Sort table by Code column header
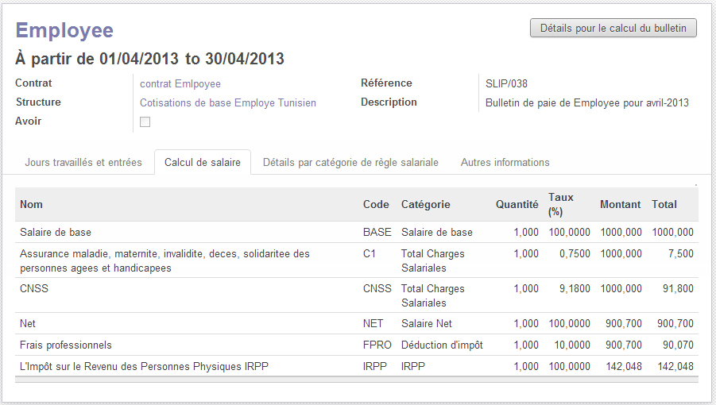The image size is (716, 405). tap(376, 204)
